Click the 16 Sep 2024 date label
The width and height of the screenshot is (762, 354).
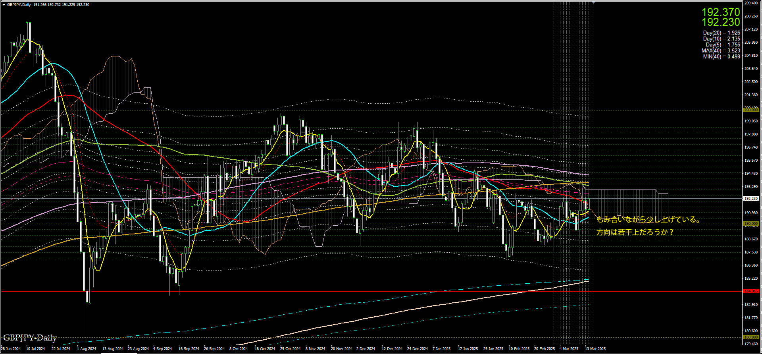point(189,349)
